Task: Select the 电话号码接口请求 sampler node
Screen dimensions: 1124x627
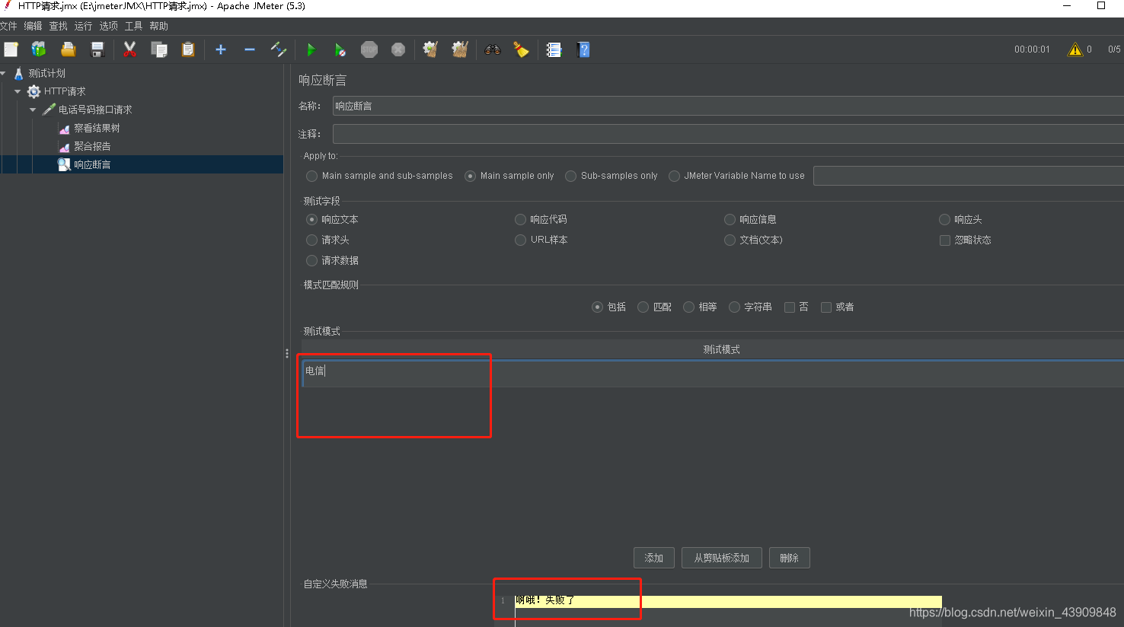Action: pyautogui.click(x=95, y=110)
